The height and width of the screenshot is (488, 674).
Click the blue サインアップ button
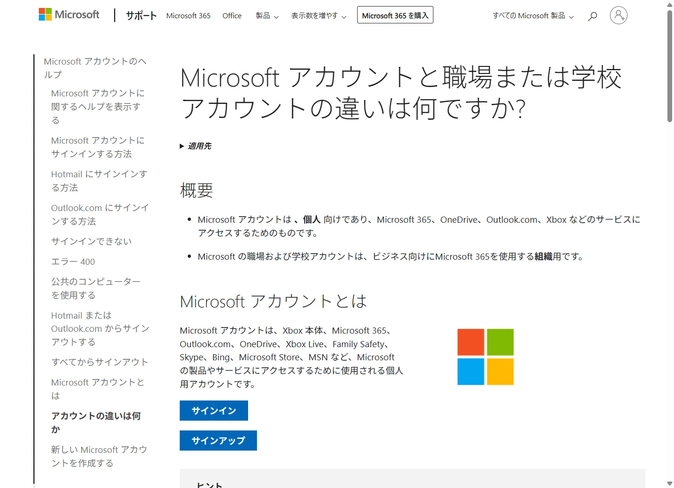[218, 440]
